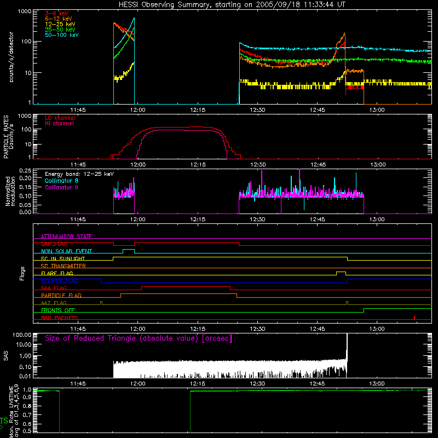
Task: Click the 13:00 tick label under flags plot
Action: pyautogui.click(x=377, y=329)
